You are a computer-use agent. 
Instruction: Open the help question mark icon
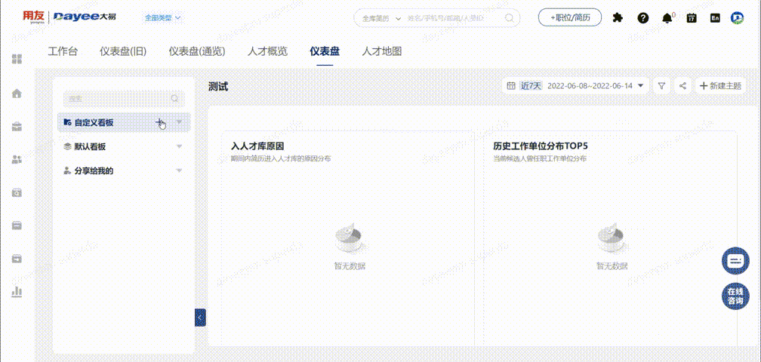click(643, 18)
